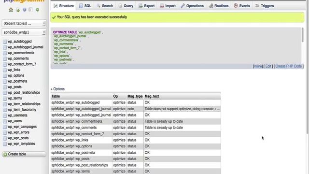The width and height of the screenshot is (309, 174).
Task: Click the wp_wpr_templates table icon
Action: pyautogui.click(x=5, y=144)
